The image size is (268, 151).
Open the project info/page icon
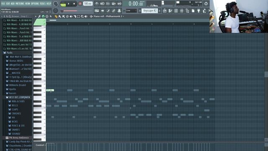[193, 11]
